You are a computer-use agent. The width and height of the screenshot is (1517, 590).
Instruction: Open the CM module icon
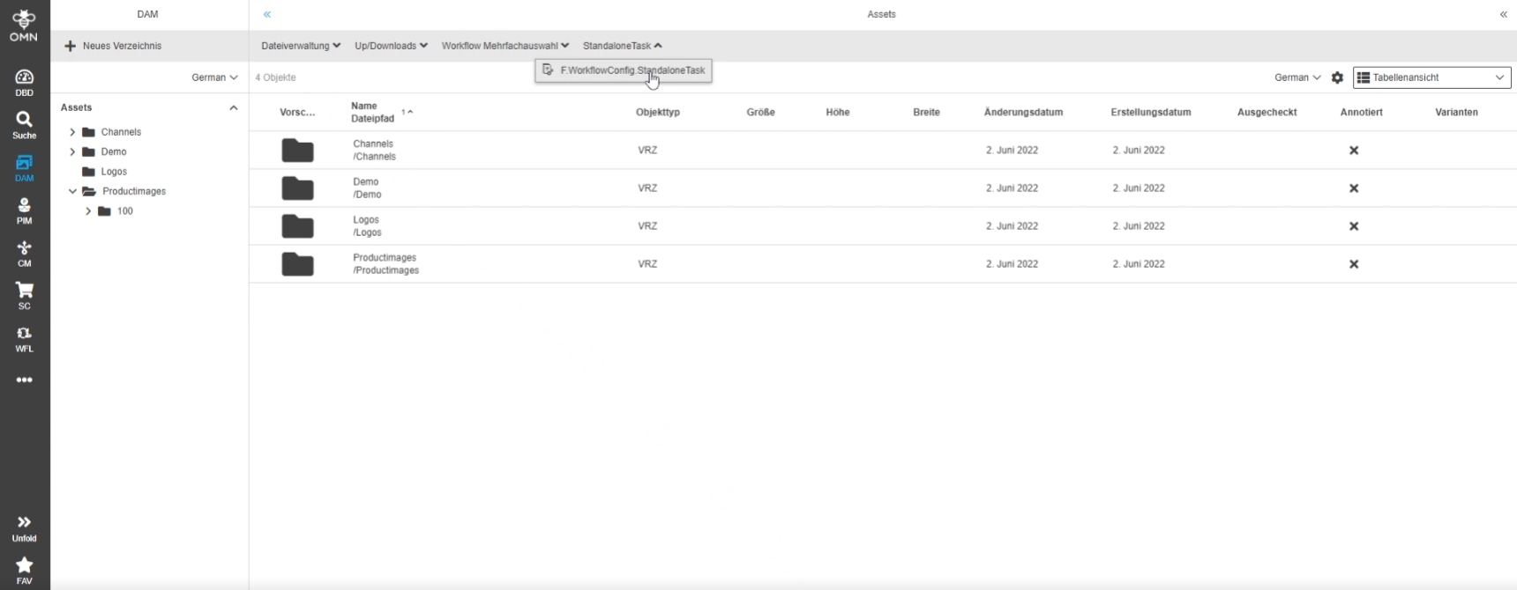tap(24, 254)
